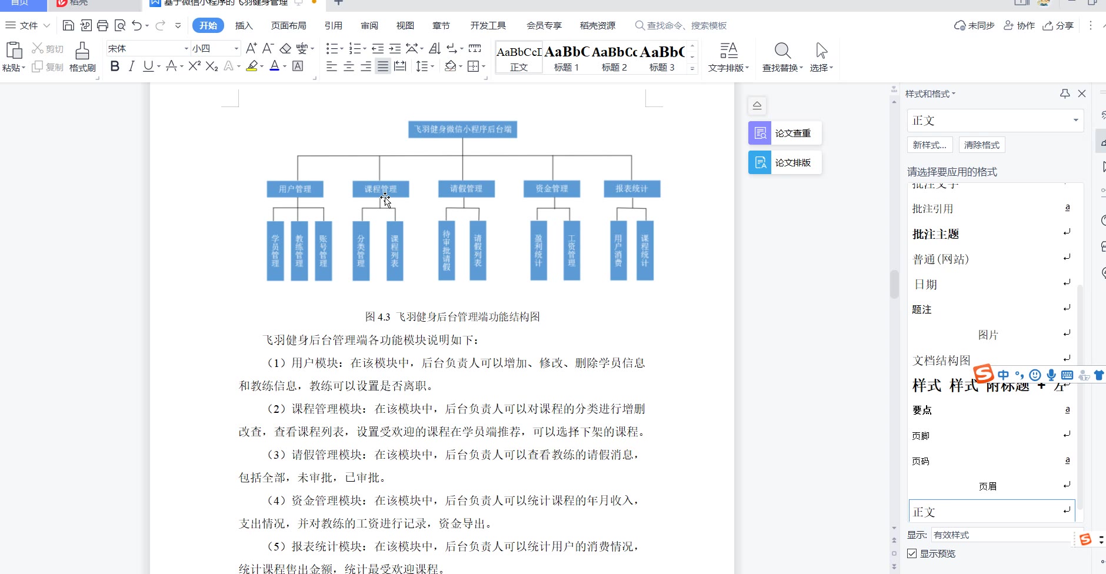Apply red font color

point(274,66)
